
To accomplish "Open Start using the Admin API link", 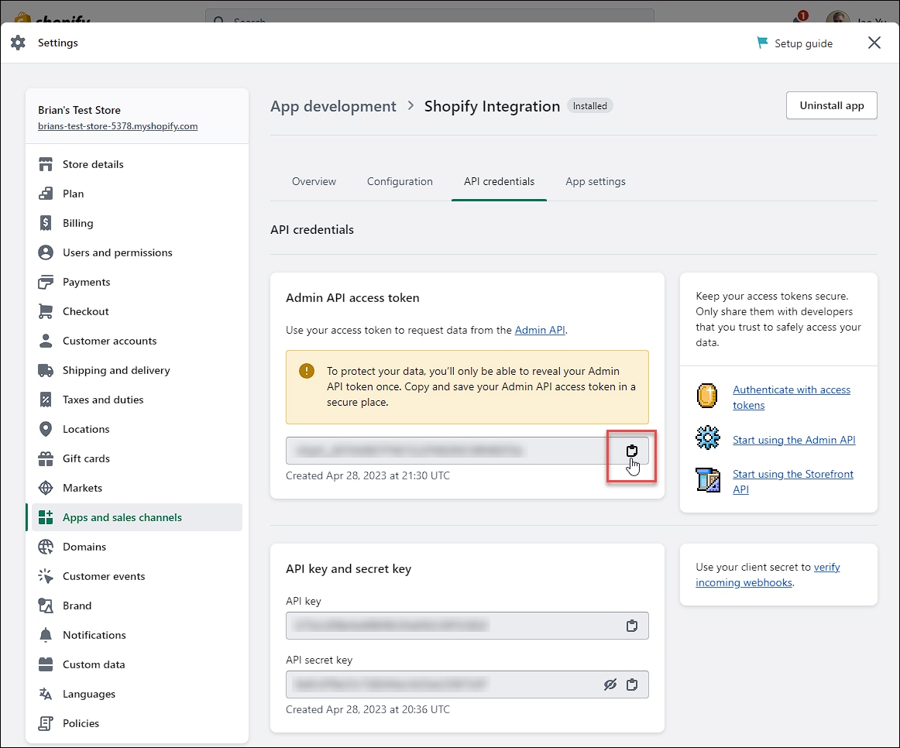I will [794, 440].
